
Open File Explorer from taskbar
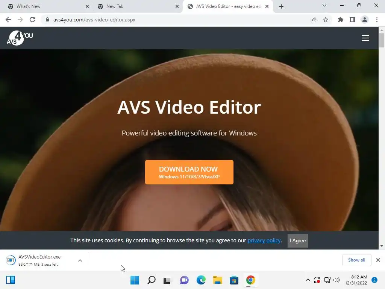(218, 280)
